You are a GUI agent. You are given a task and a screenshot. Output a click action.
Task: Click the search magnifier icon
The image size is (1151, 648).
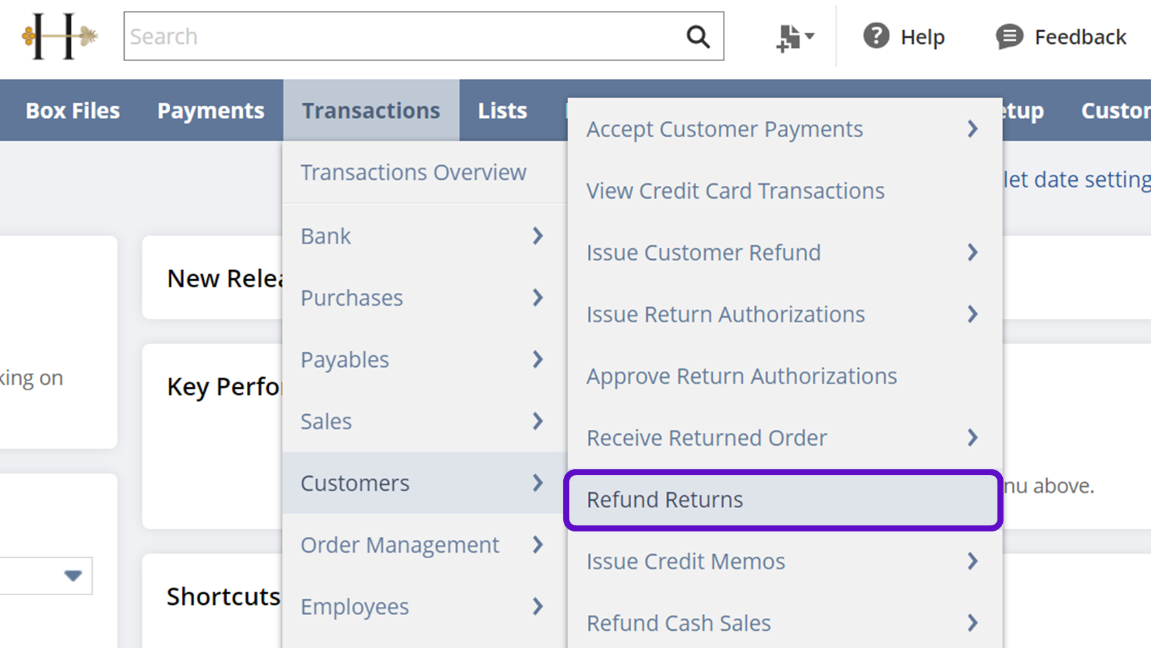698,36
